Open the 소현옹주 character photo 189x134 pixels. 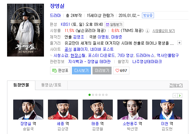click(132, 109)
